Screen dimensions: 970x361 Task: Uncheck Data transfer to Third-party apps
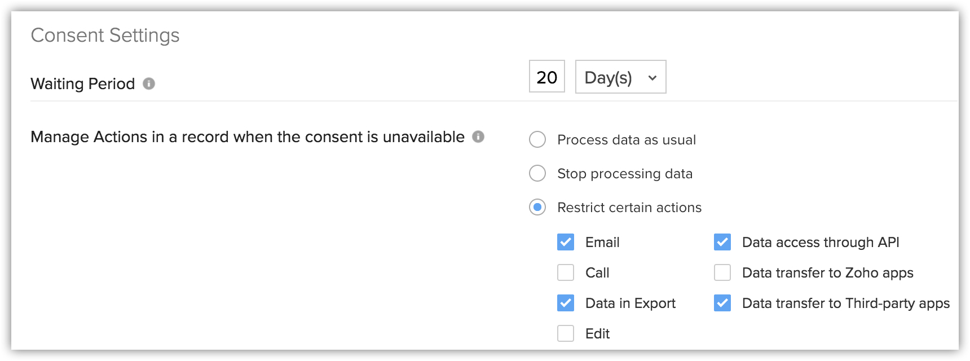tap(722, 303)
